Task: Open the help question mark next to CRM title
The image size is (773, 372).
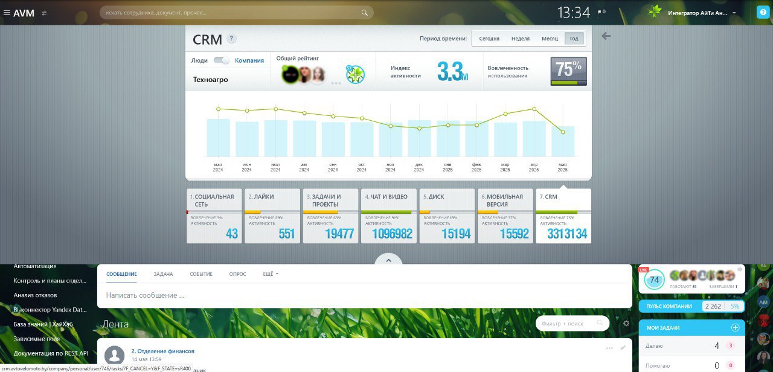Action: tap(231, 39)
